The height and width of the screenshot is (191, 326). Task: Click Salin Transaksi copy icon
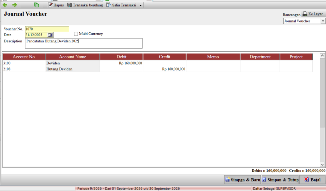[109, 5]
